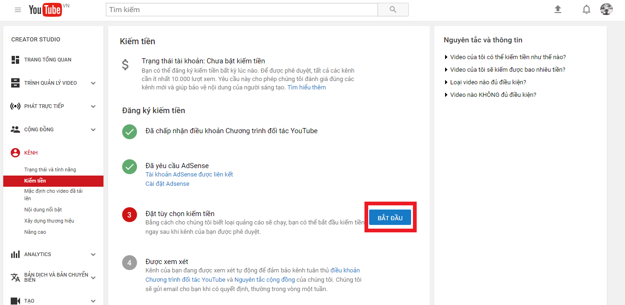
Task: Open the notifications bell
Action: [x=586, y=9]
